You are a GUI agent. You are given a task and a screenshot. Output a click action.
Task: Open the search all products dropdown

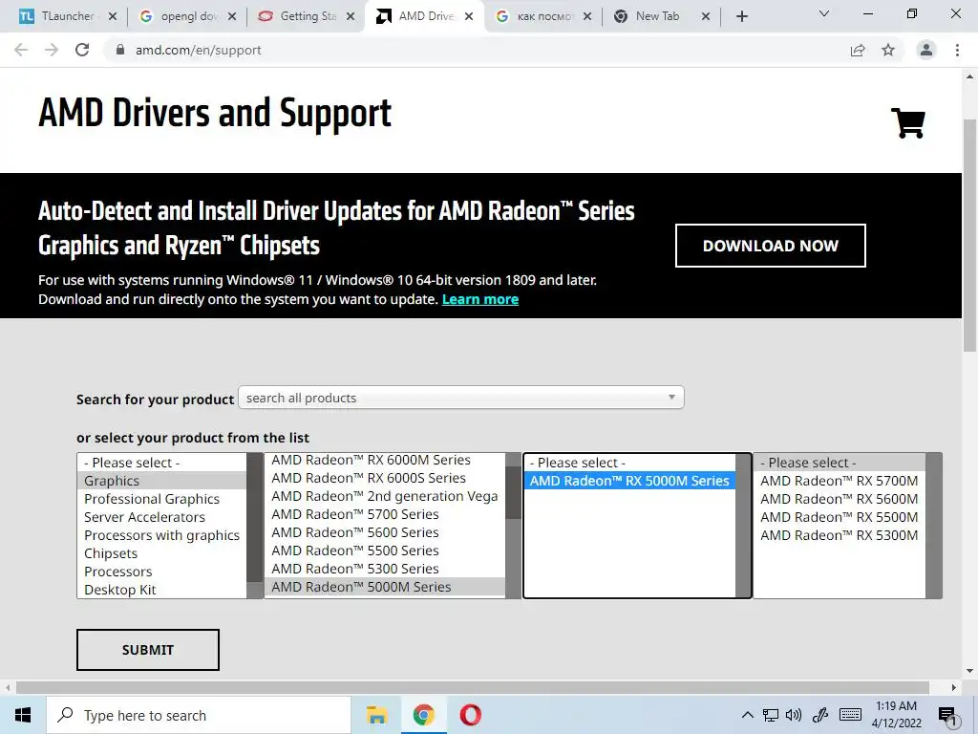[x=461, y=398]
